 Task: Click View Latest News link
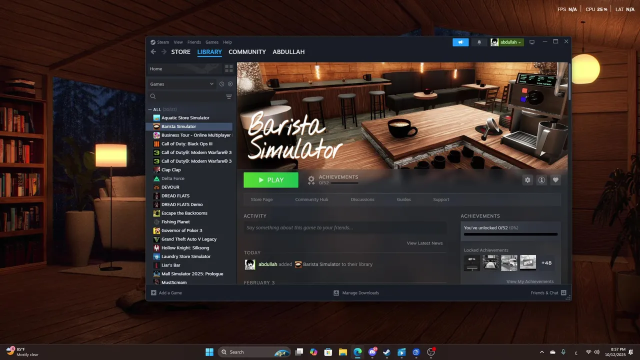point(424,243)
